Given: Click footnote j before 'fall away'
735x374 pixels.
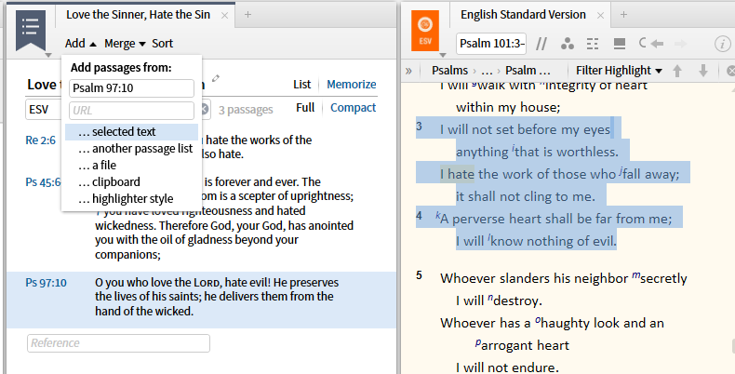Looking at the screenshot, I should pos(621,171).
